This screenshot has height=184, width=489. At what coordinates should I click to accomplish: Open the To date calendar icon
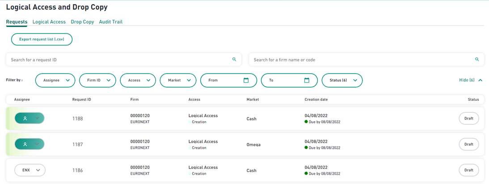tap(307, 80)
